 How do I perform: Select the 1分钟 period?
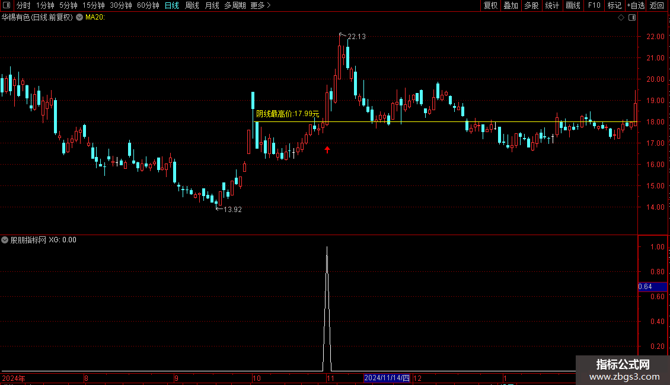(45, 5)
